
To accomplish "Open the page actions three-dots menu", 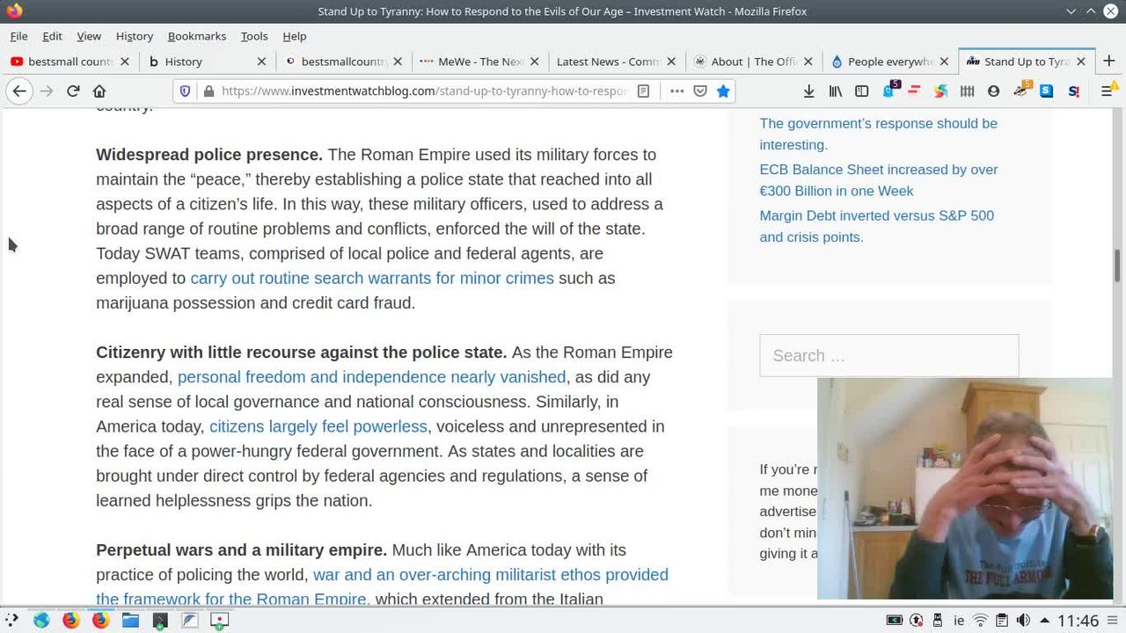I will [676, 91].
